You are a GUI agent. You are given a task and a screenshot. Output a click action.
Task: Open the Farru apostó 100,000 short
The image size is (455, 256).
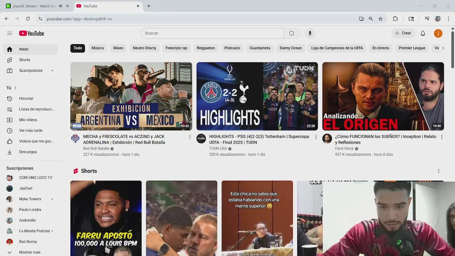[x=106, y=218]
